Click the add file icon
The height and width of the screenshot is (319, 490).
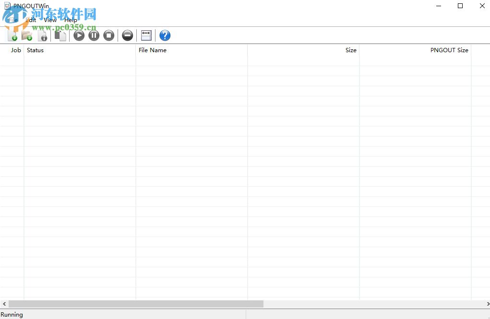pyautogui.click(x=12, y=35)
